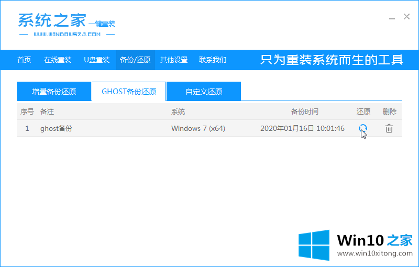Click the 系统 column header
Viewport: 419px width, 267px height.
178,112
